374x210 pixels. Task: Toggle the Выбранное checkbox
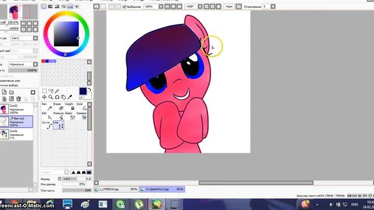point(124,6)
